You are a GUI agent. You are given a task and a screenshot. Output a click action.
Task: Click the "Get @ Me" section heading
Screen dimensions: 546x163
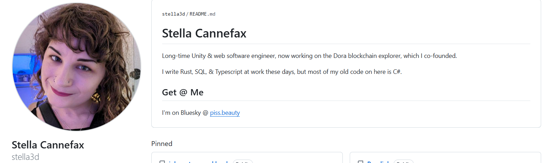[x=183, y=92]
